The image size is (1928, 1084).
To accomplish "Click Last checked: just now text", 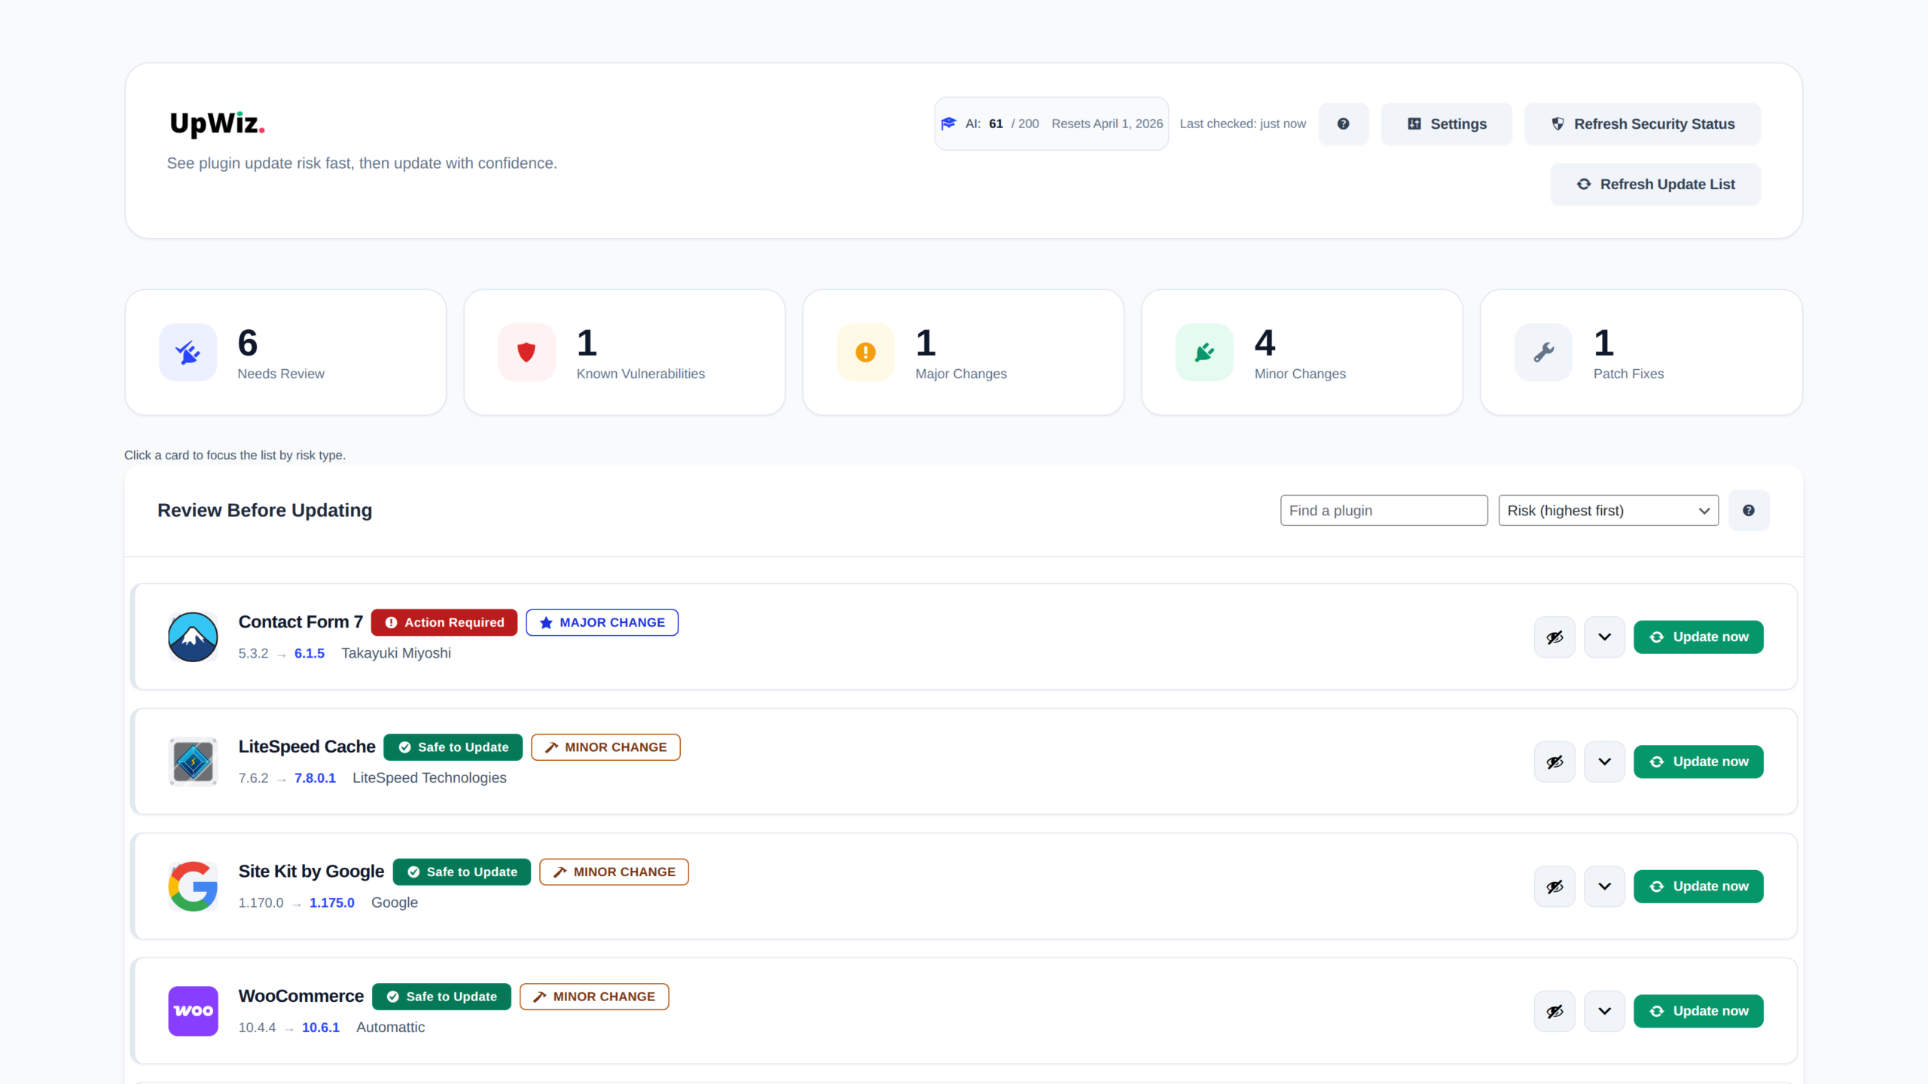I will (x=1243, y=124).
